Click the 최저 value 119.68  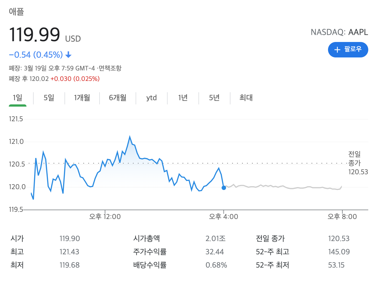(69, 265)
